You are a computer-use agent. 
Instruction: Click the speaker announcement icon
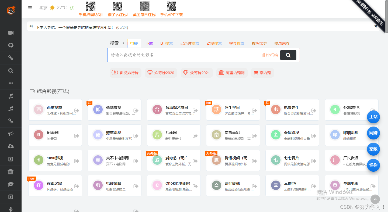coord(31,26)
